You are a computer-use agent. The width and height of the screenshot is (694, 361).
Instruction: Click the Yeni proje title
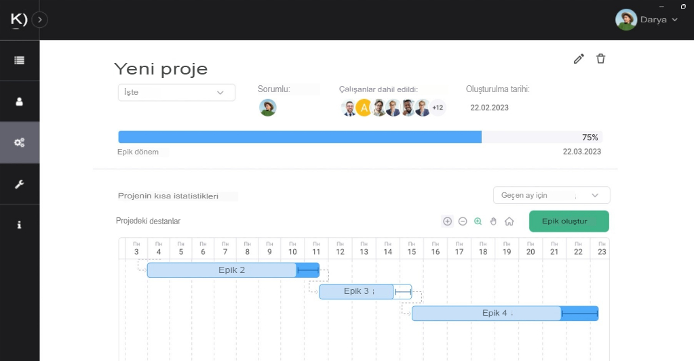pos(161,69)
